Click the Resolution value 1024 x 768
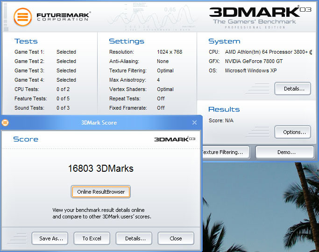The image size is (319, 252). click(170, 52)
